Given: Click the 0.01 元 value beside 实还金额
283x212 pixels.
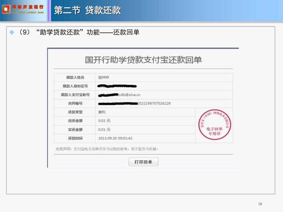Looking at the screenshot, I should (x=104, y=130).
